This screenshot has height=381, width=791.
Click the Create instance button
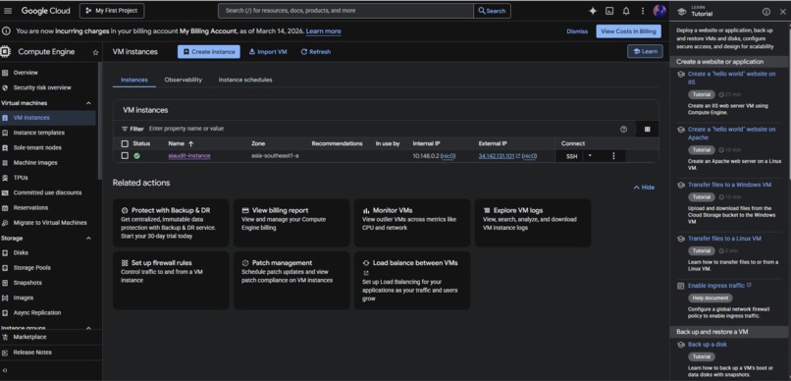[209, 52]
